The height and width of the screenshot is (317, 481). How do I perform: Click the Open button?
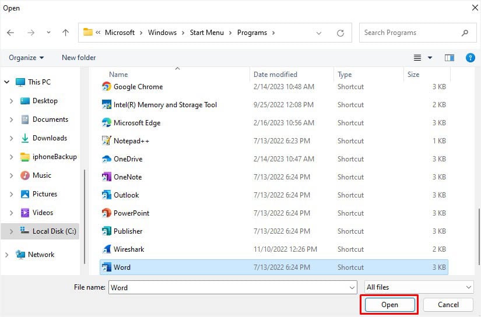point(389,305)
